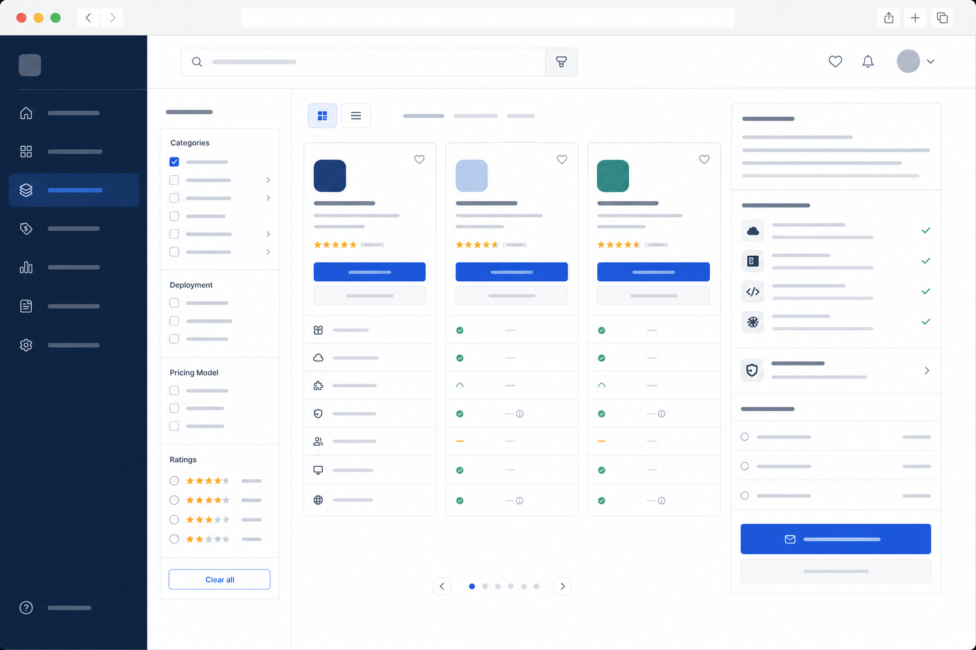Check the first Deployment checkbox
Screen dimensions: 976x650
(174, 303)
